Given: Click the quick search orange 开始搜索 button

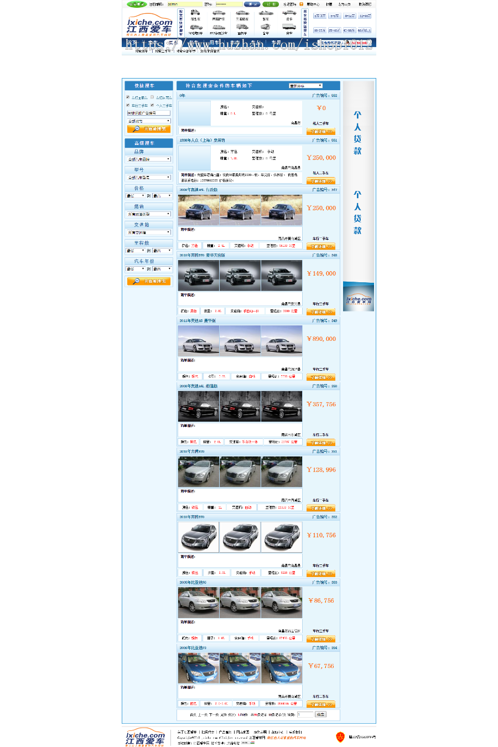Looking at the screenshot, I should pyautogui.click(x=149, y=129).
